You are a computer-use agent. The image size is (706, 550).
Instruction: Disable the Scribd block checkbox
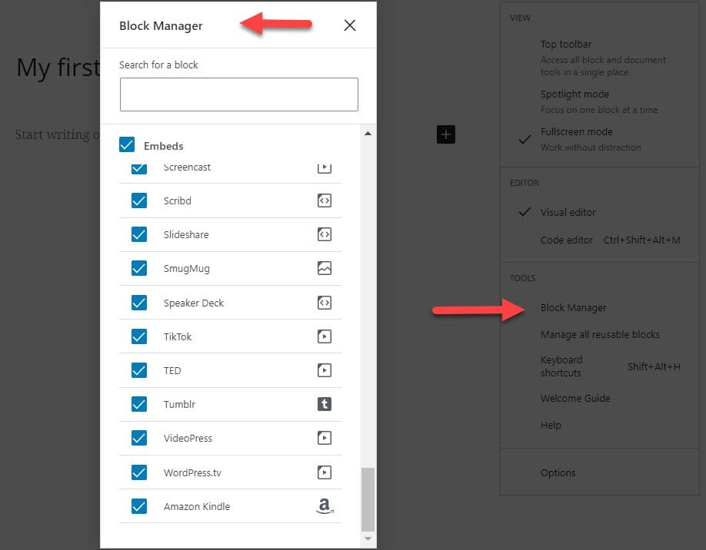click(138, 200)
